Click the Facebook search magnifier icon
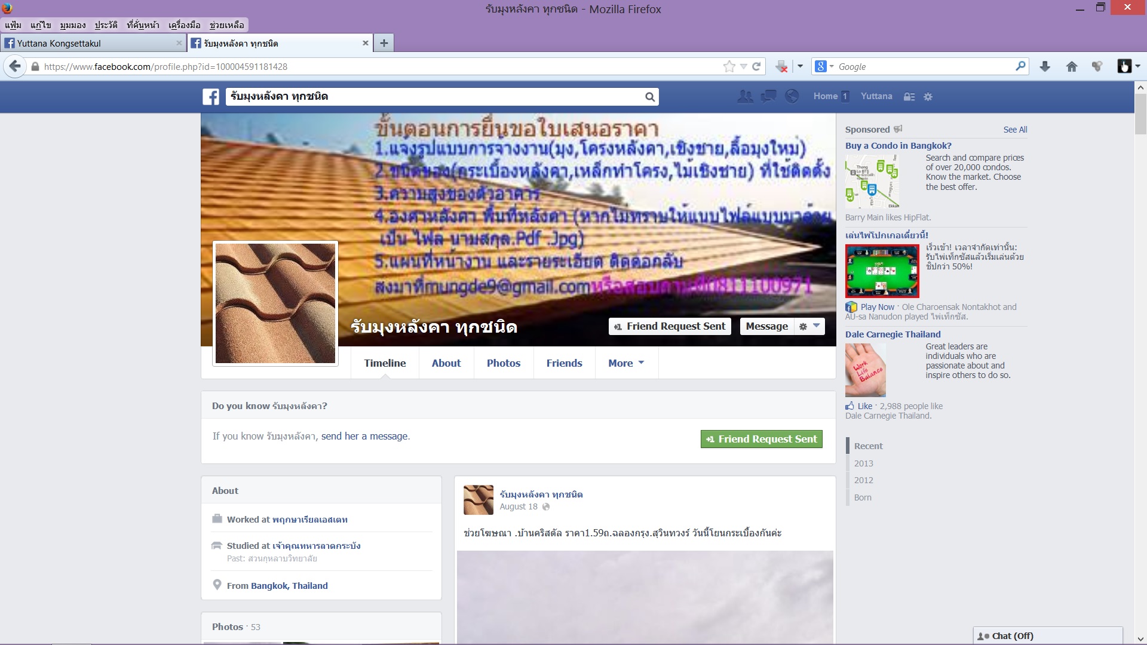Screen dimensions: 1147x645 [x=649, y=97]
